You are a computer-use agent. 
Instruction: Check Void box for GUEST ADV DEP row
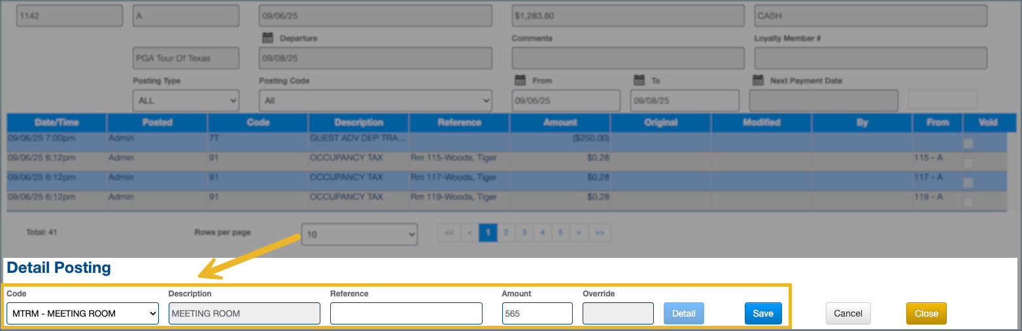click(968, 143)
